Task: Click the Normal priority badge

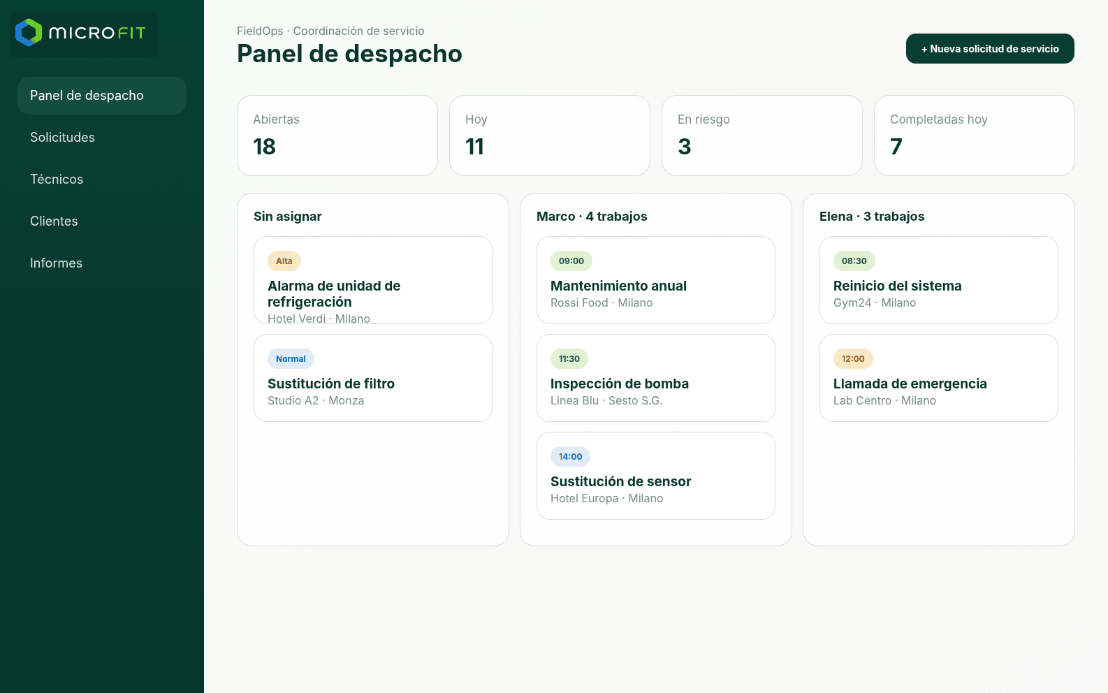Action: 291,359
